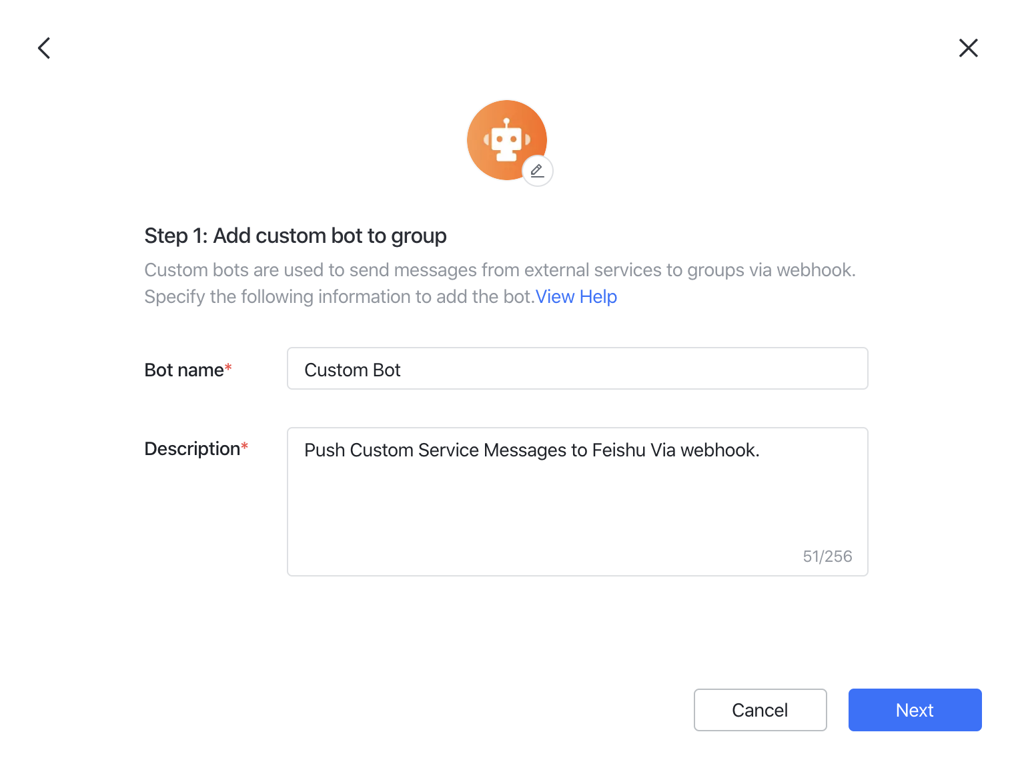
Task: Open the View Help link
Action: [576, 297]
